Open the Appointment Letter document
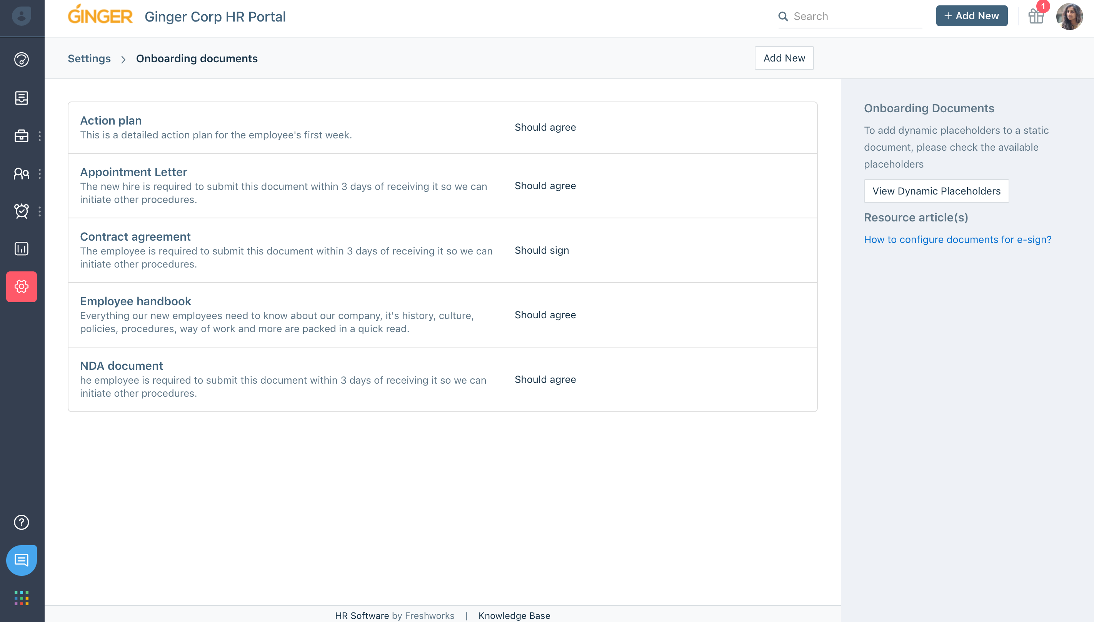Screen dimensions: 1094x622 133,172
